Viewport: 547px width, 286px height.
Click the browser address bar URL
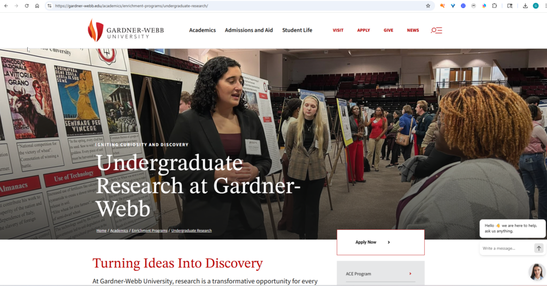(x=131, y=6)
